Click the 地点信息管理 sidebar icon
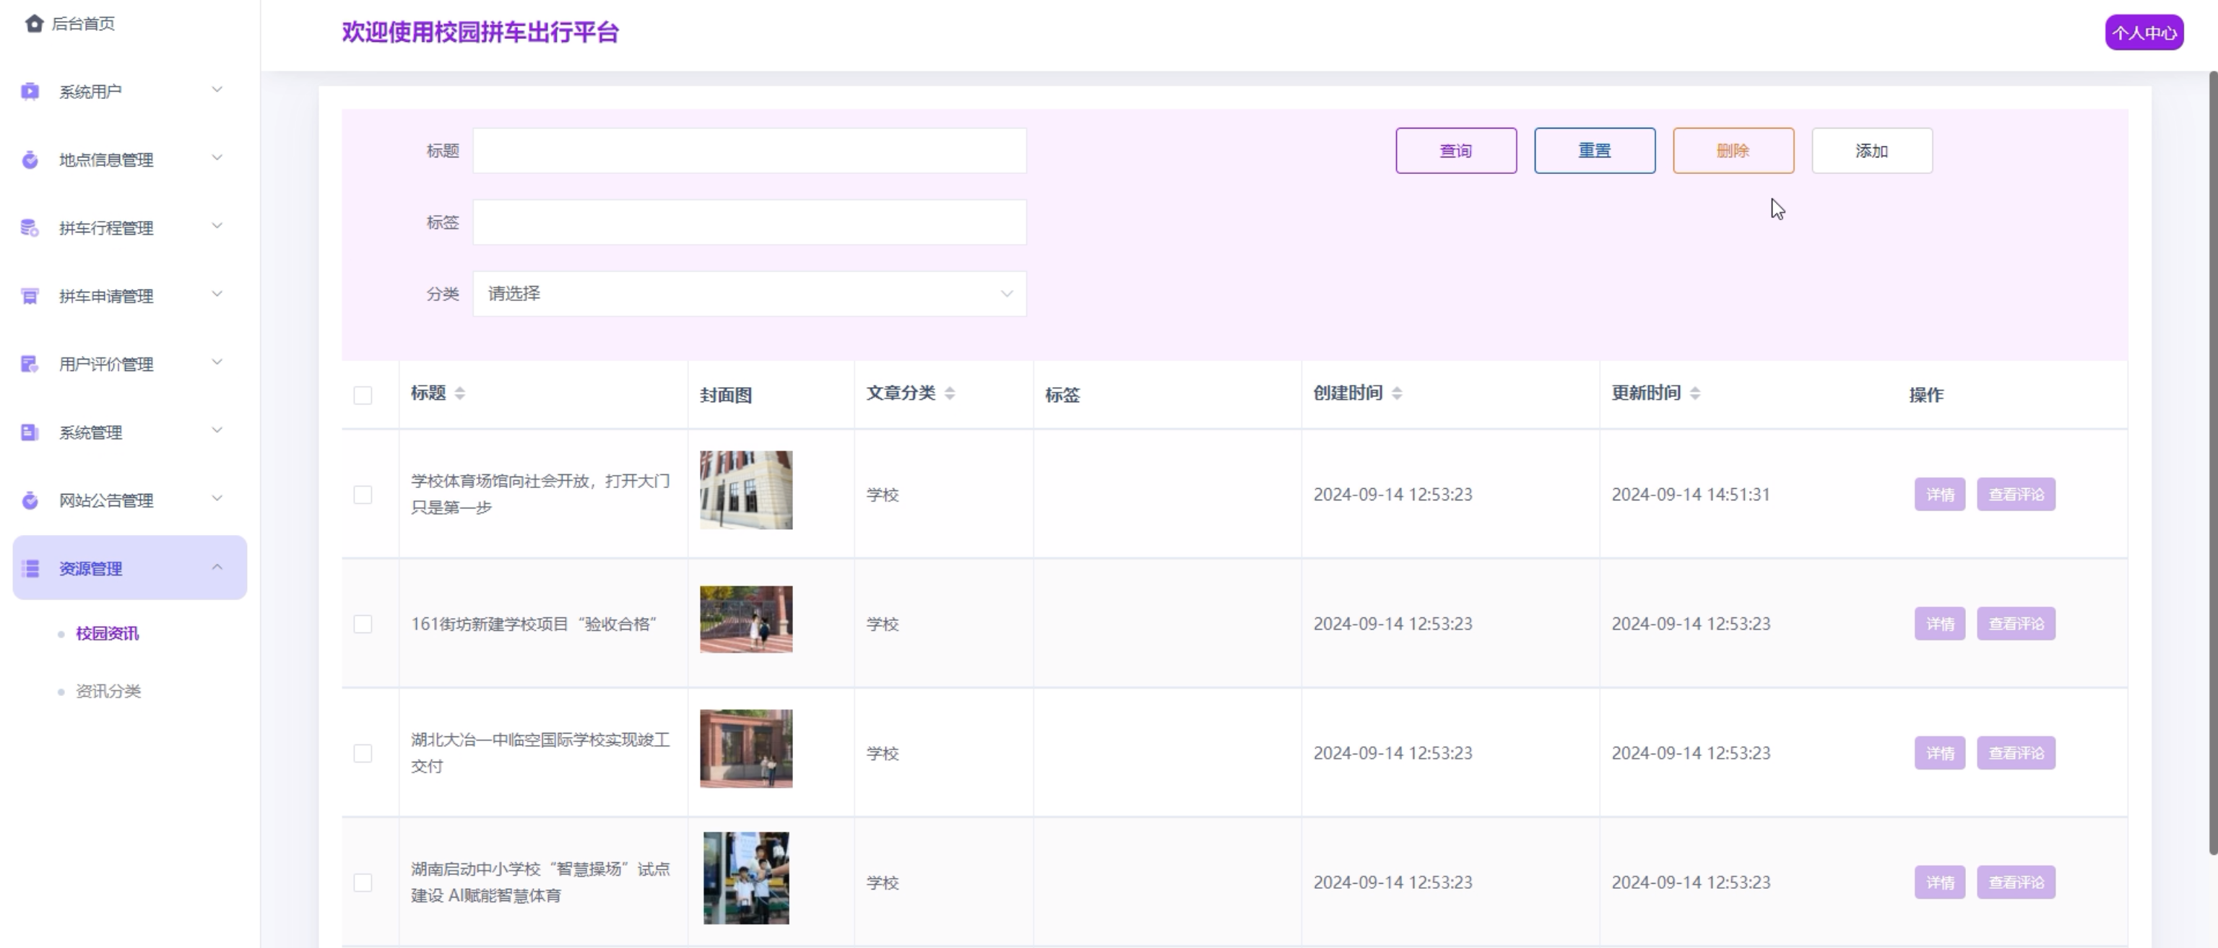This screenshot has height=948, width=2218. pos(30,160)
